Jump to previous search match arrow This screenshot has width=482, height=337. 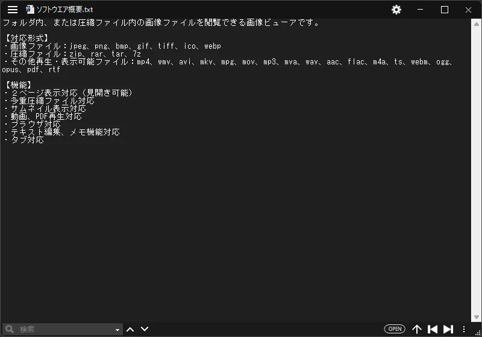tap(130, 329)
